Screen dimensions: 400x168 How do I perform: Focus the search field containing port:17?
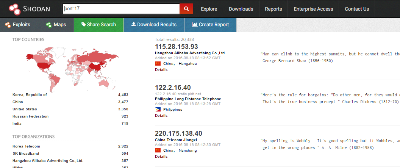click(x=121, y=9)
